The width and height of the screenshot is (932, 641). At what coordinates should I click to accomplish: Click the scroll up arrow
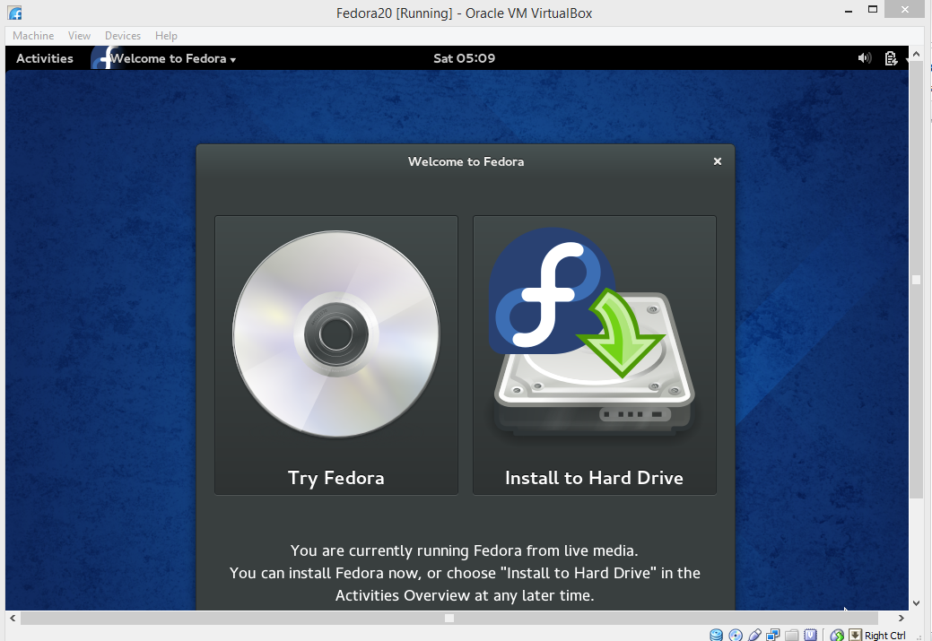(x=916, y=54)
